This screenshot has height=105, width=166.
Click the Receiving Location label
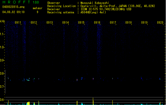point(61,6)
